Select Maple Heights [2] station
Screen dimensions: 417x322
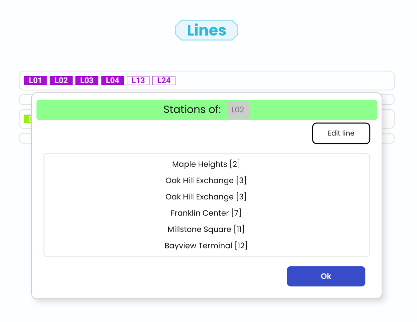coord(206,164)
